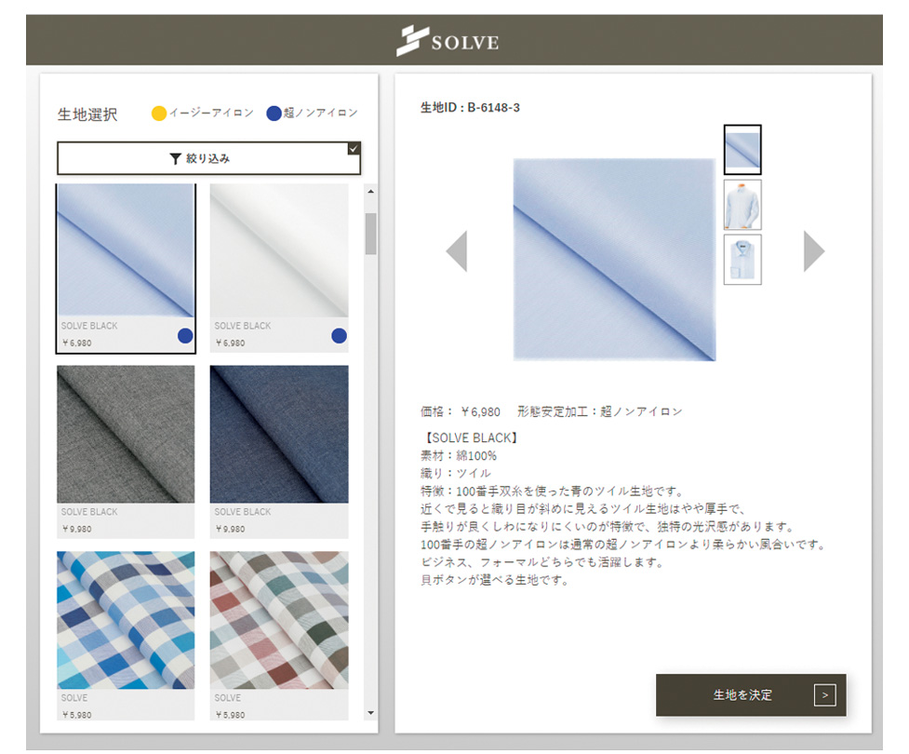Click the 【SOLVE BLACK】 heading text
The height and width of the screenshot is (754, 909).
click(470, 438)
